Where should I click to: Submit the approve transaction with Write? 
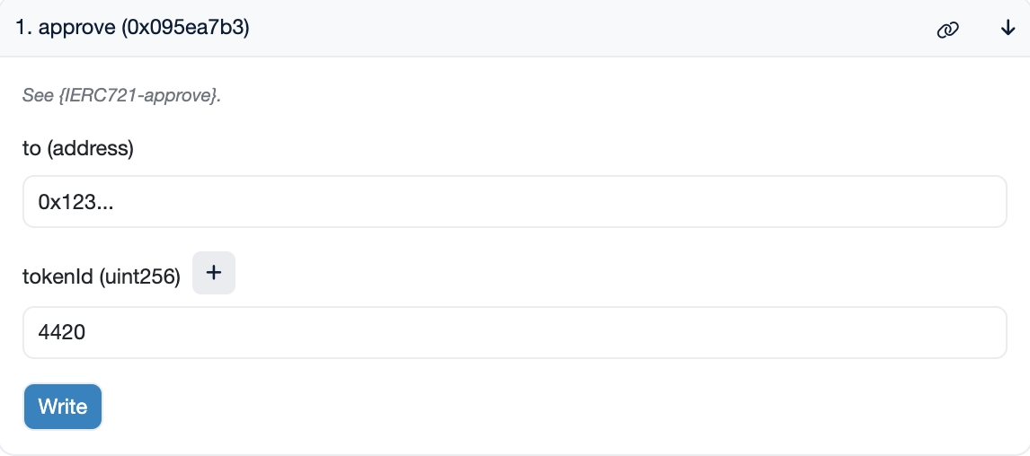pos(63,407)
